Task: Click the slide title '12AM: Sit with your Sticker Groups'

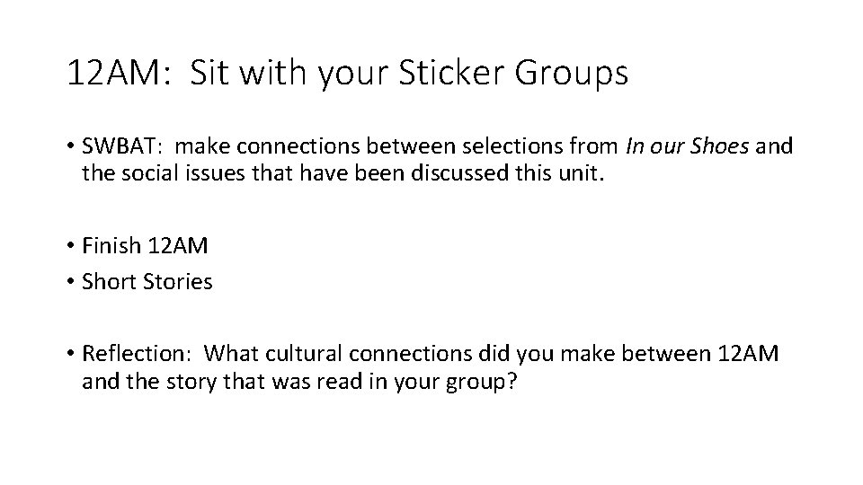Action: click(x=347, y=74)
